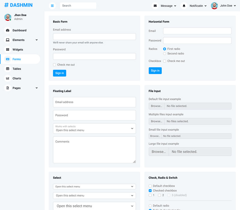Tick Check me out in Basic Form
Image resolution: width=240 pixels, height=210 pixels.
click(55, 65)
